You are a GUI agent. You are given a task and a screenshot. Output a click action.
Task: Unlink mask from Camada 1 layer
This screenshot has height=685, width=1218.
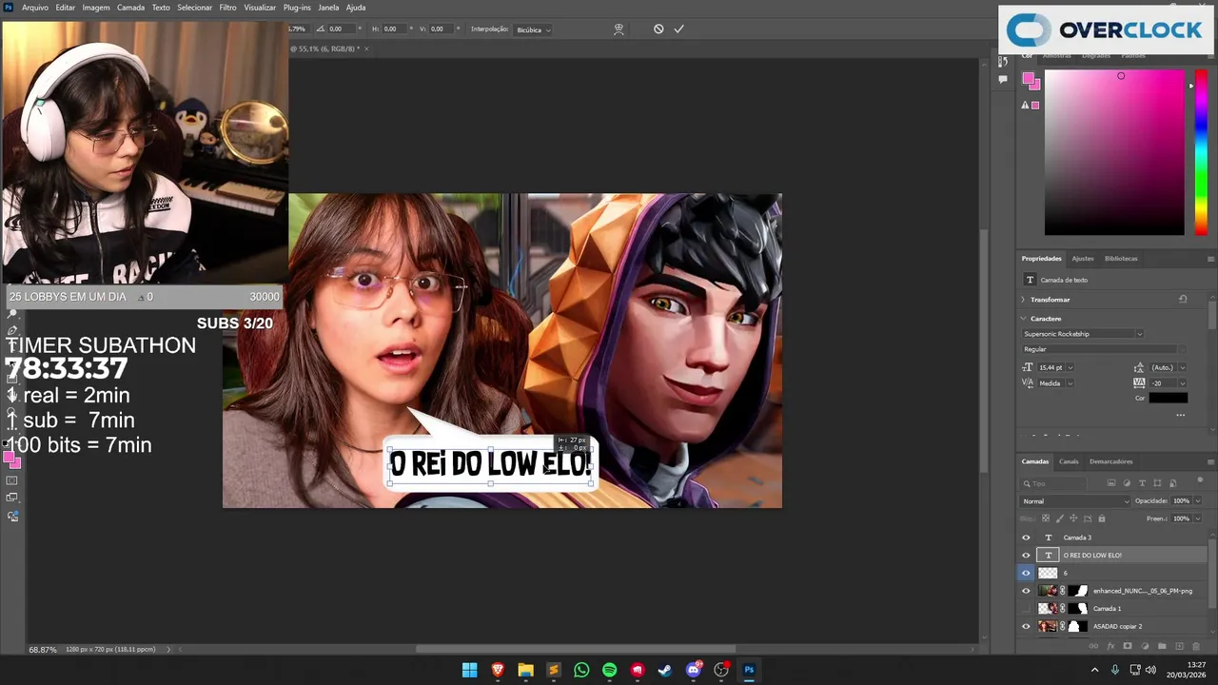[x=1063, y=608]
